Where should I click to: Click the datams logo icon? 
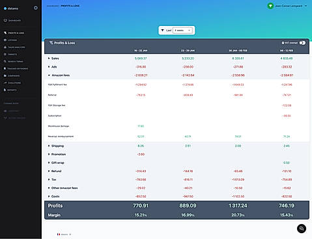[x=5, y=8]
